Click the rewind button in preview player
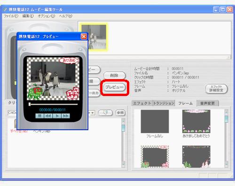The height and width of the screenshot is (186, 235). (48, 116)
